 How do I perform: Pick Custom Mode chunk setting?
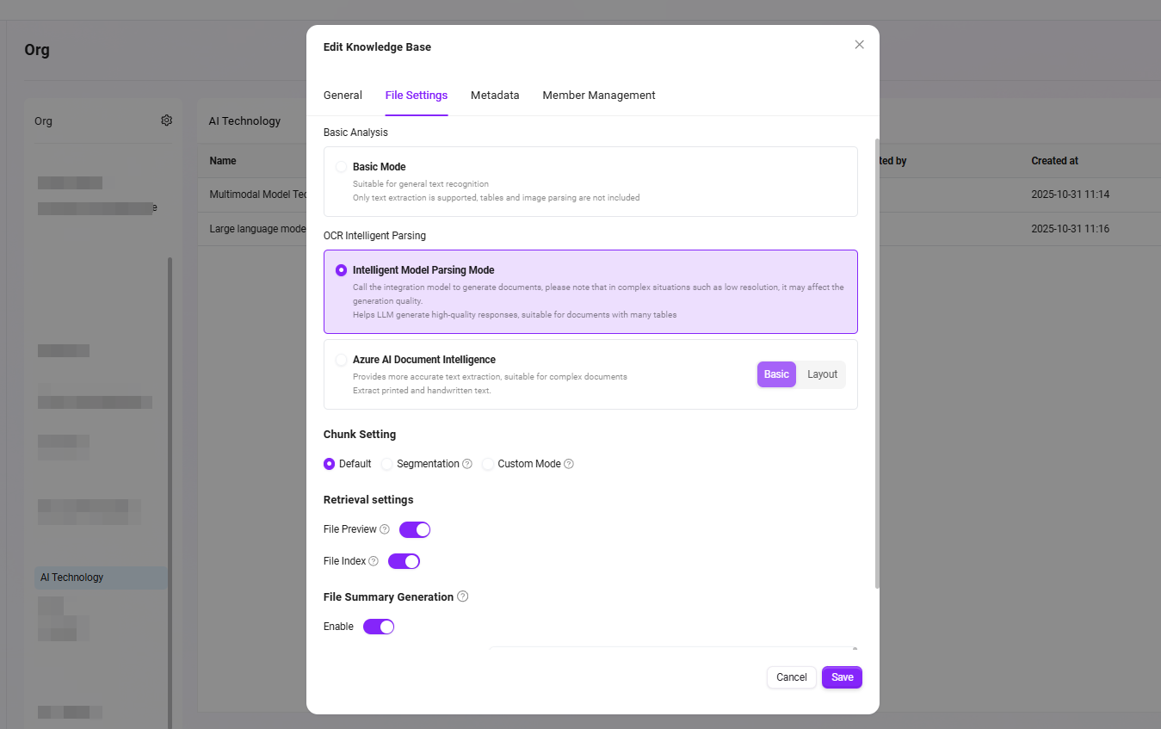pyautogui.click(x=488, y=464)
